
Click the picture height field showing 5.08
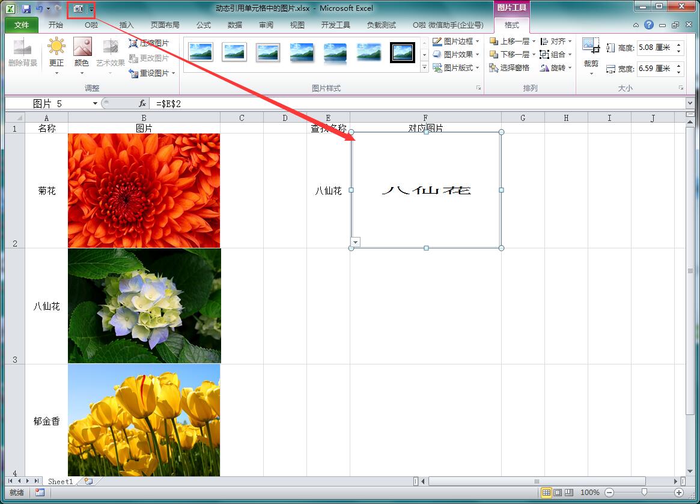coord(656,48)
